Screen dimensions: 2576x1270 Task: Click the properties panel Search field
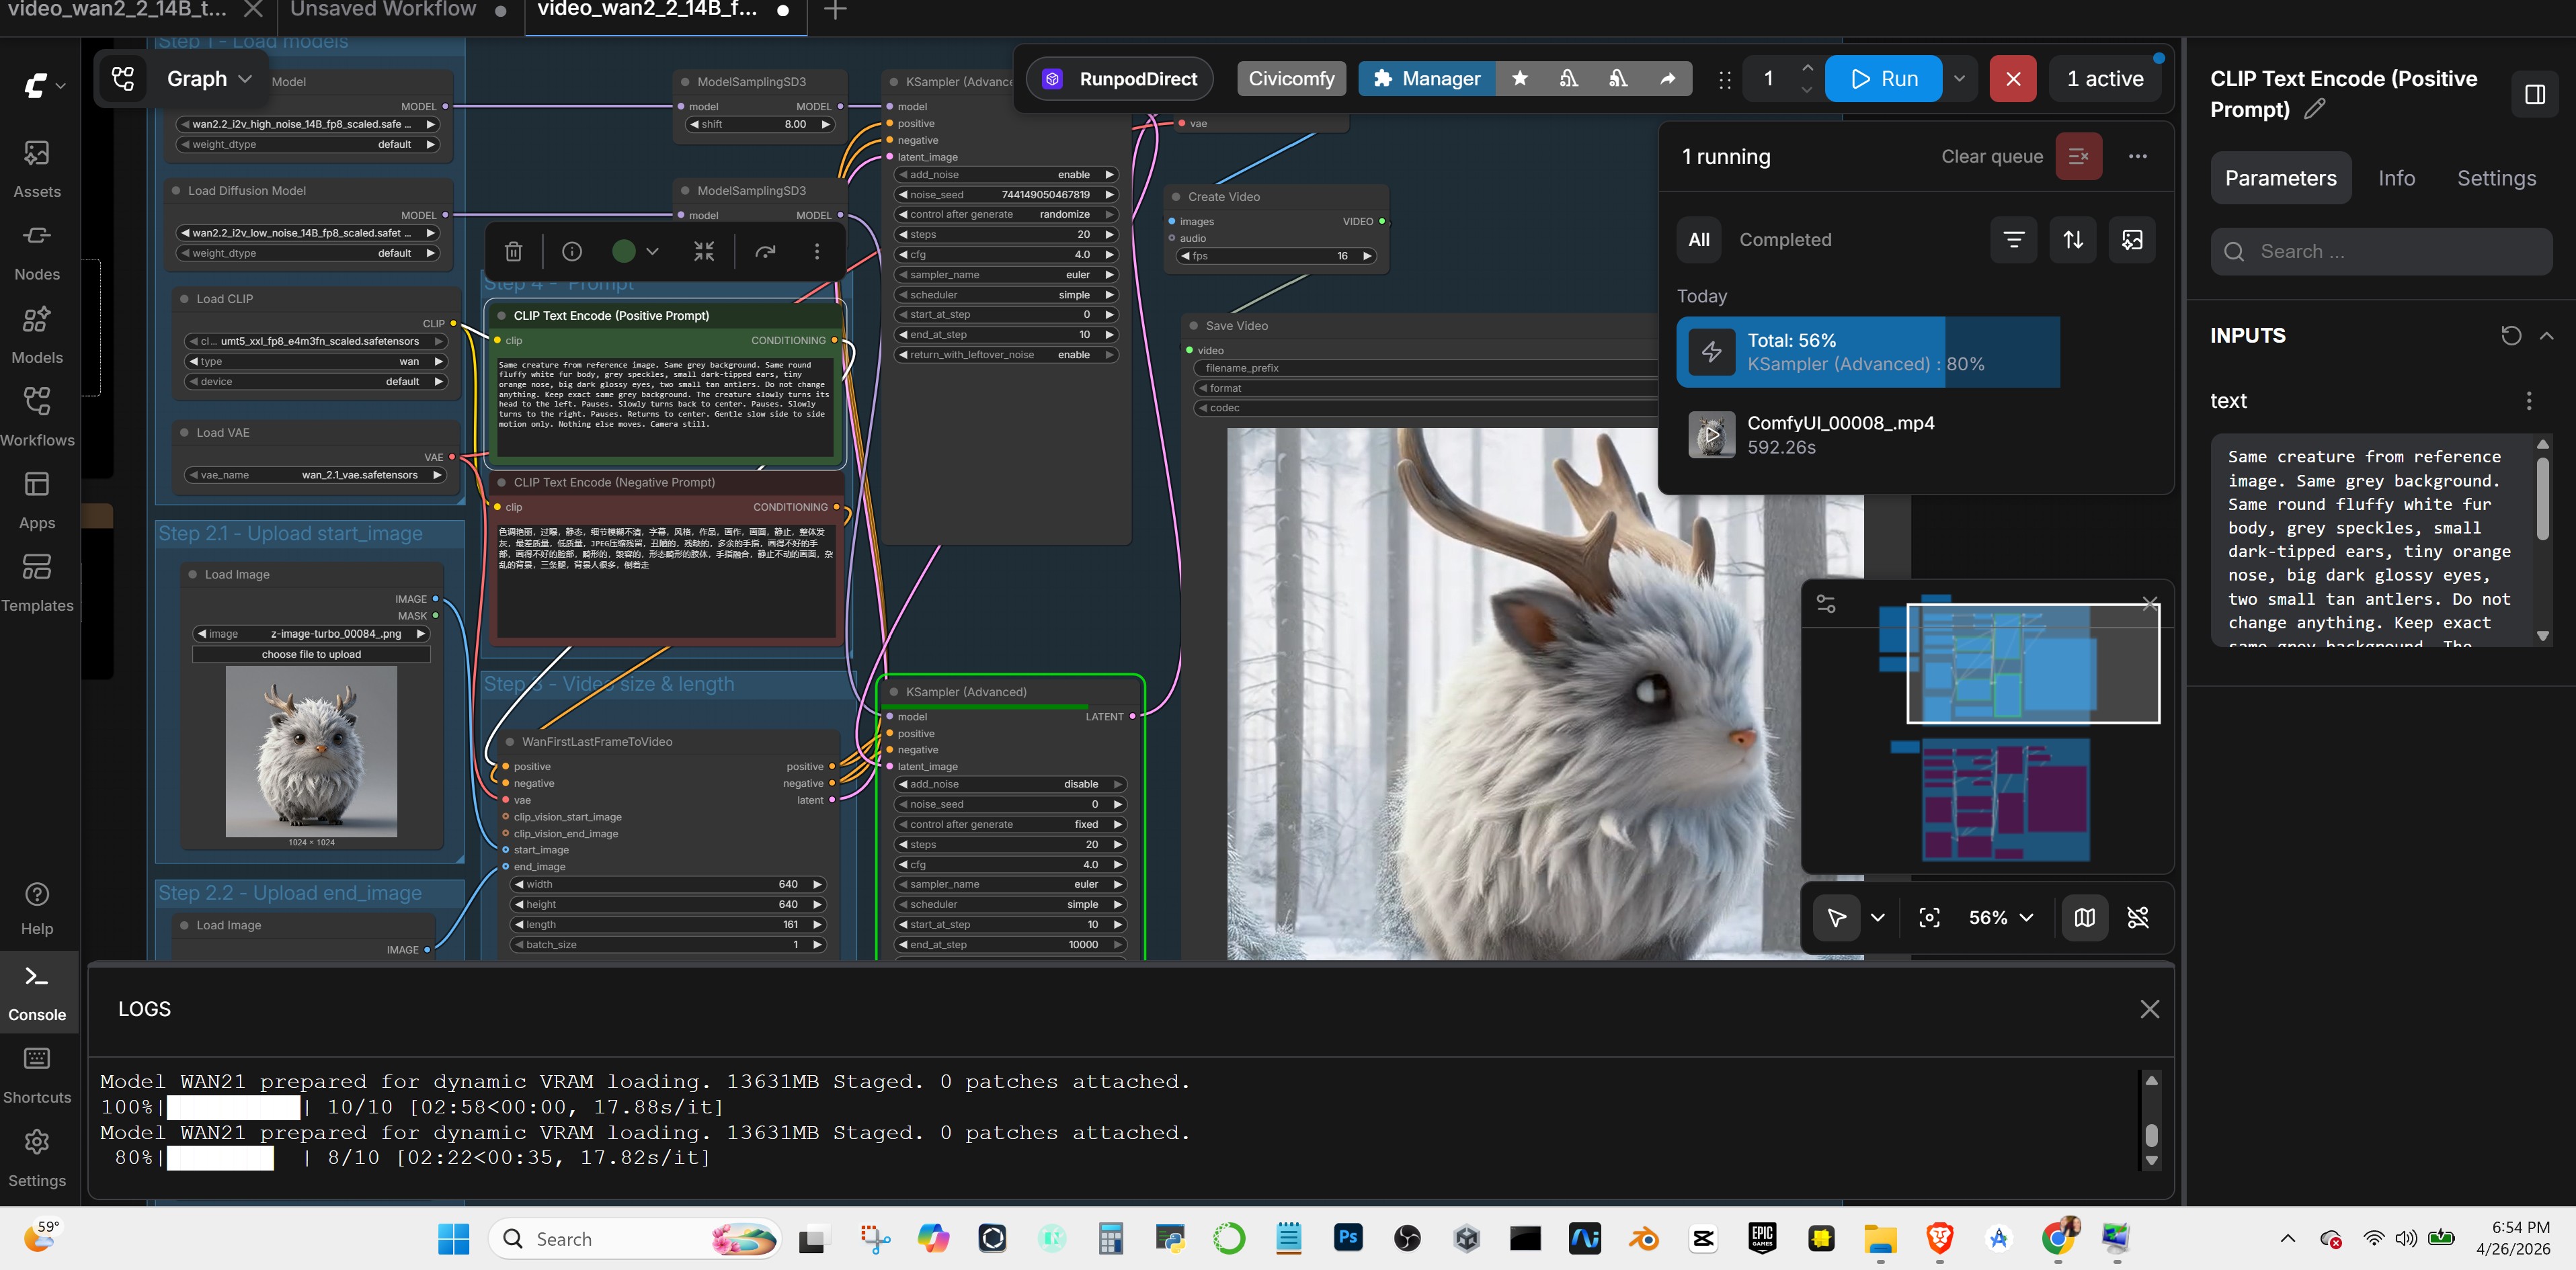2381,252
